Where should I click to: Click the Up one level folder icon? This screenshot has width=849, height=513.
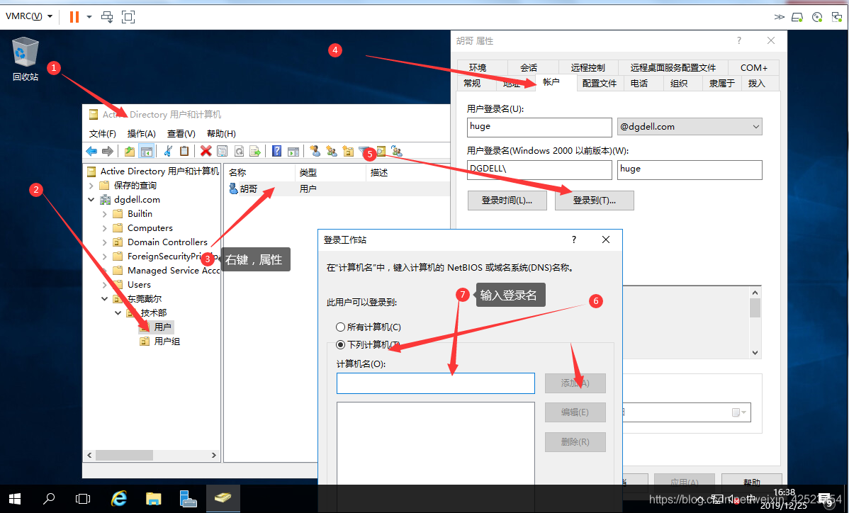130,151
